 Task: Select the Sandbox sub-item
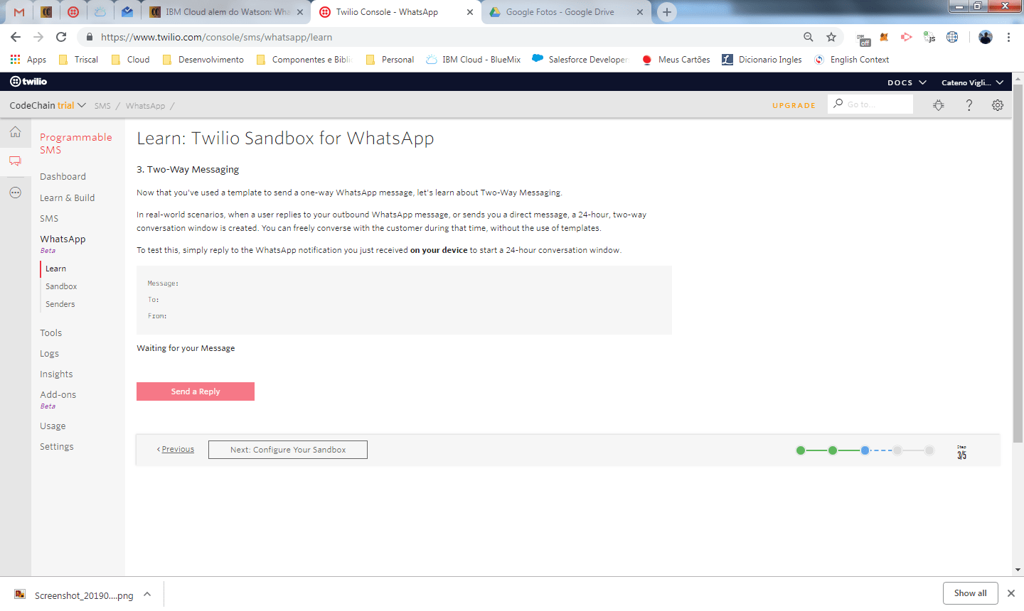click(61, 286)
